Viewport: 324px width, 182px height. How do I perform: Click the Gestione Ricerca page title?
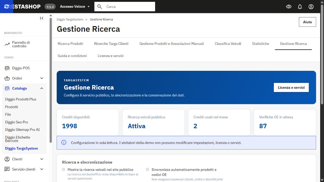(x=88, y=29)
